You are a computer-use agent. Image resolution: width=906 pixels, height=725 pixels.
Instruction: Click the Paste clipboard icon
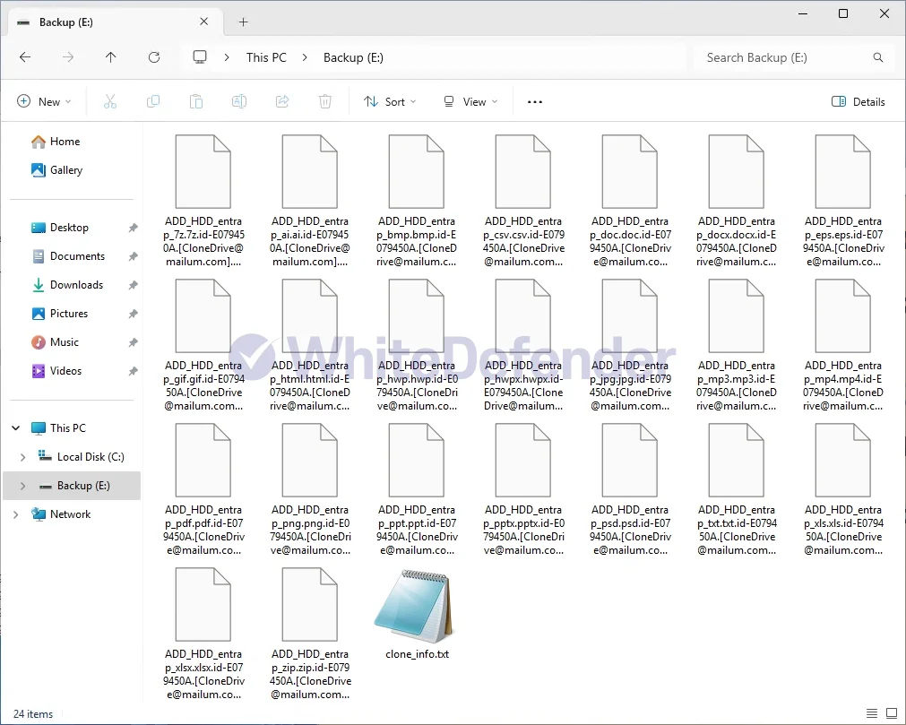tap(196, 102)
